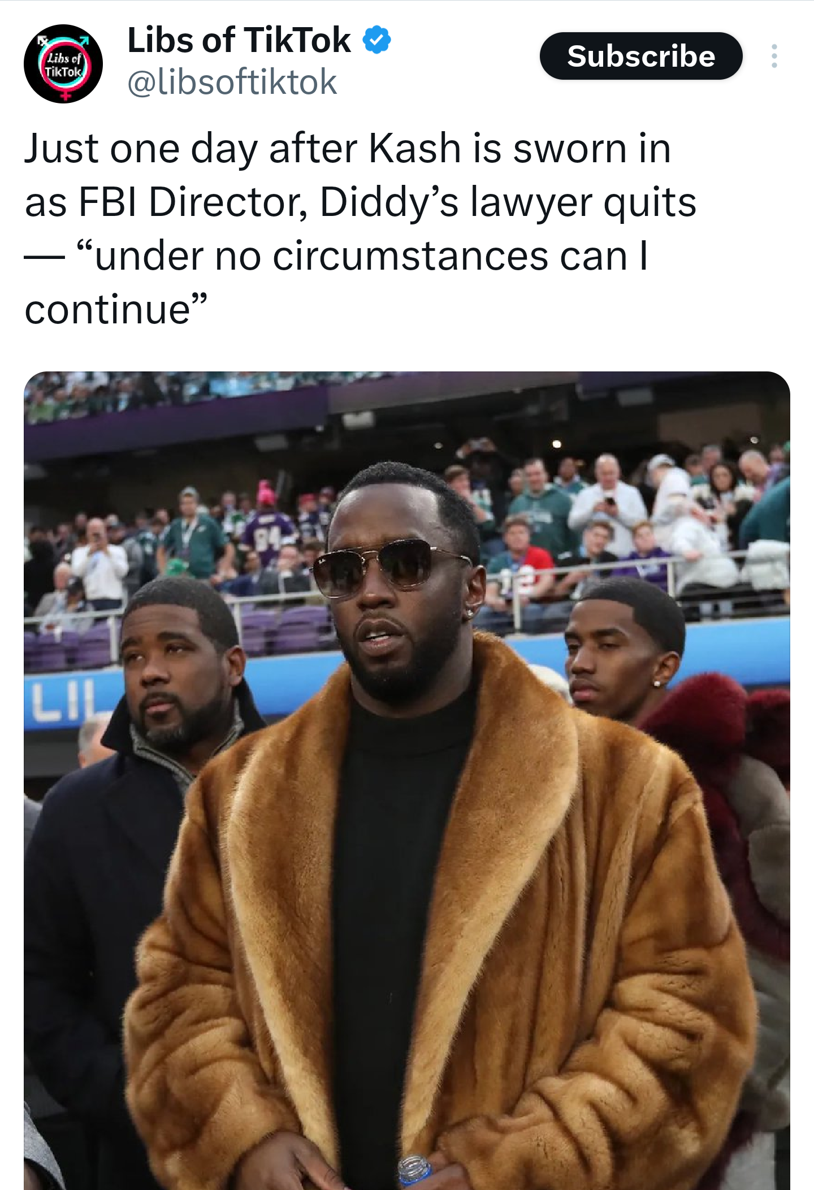Click the Subscribe button
Viewport: 814px width, 1190px height.
tap(641, 56)
